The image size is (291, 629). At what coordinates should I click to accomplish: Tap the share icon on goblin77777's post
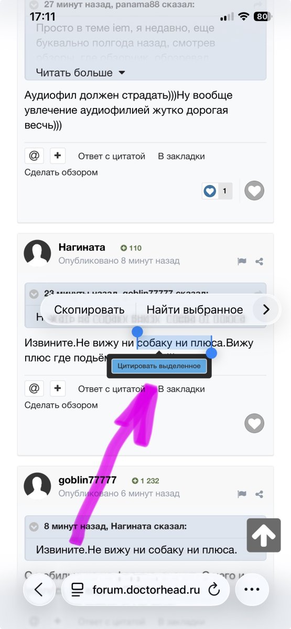pos(259,494)
